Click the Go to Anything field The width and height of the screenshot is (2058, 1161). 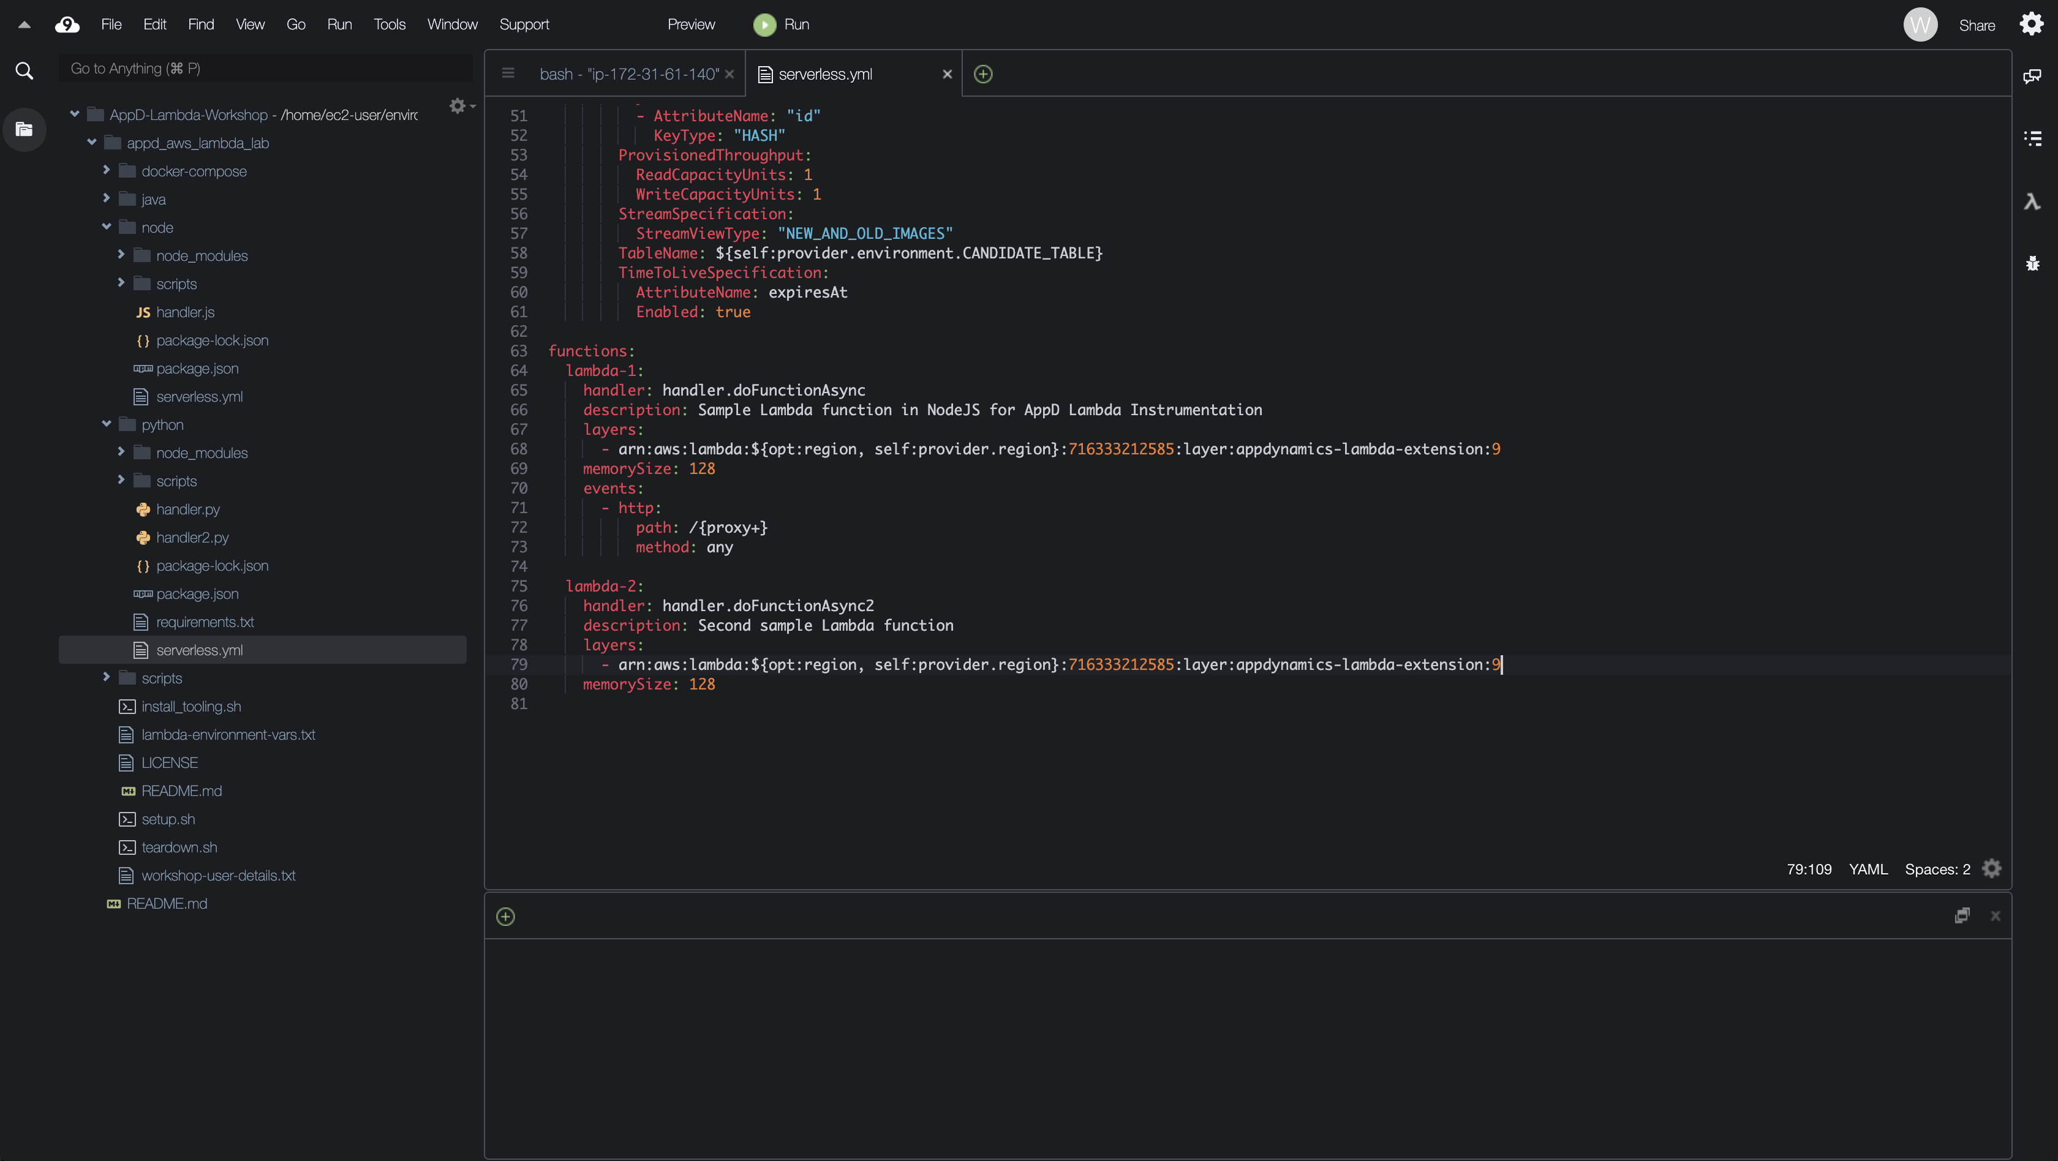click(263, 69)
